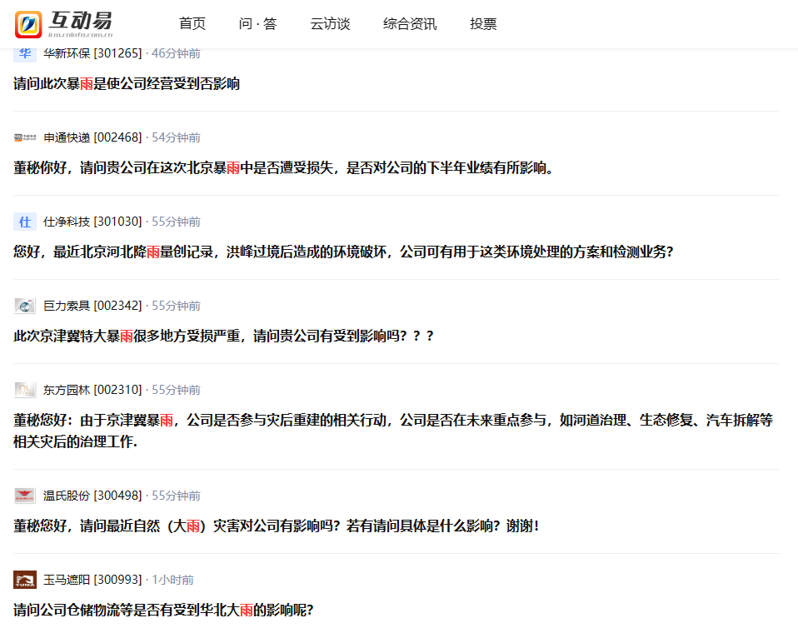The width and height of the screenshot is (798, 633).
Task: Click the 仕净科技 avatar icon
Action: click(24, 222)
